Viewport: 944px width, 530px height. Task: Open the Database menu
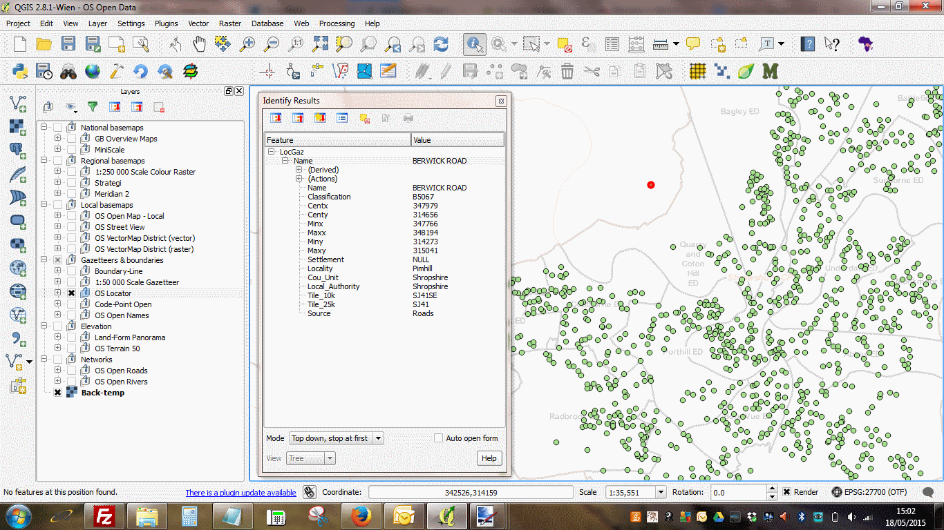click(267, 23)
